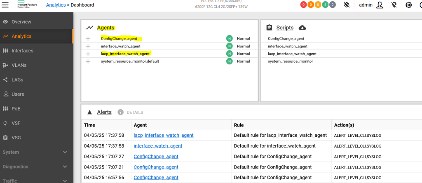
Task: Open the settings gear icon
Action: pos(408,5)
